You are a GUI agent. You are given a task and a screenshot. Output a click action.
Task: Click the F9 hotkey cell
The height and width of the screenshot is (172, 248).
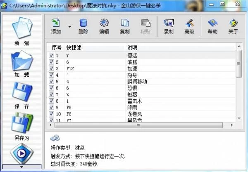click(x=69, y=108)
